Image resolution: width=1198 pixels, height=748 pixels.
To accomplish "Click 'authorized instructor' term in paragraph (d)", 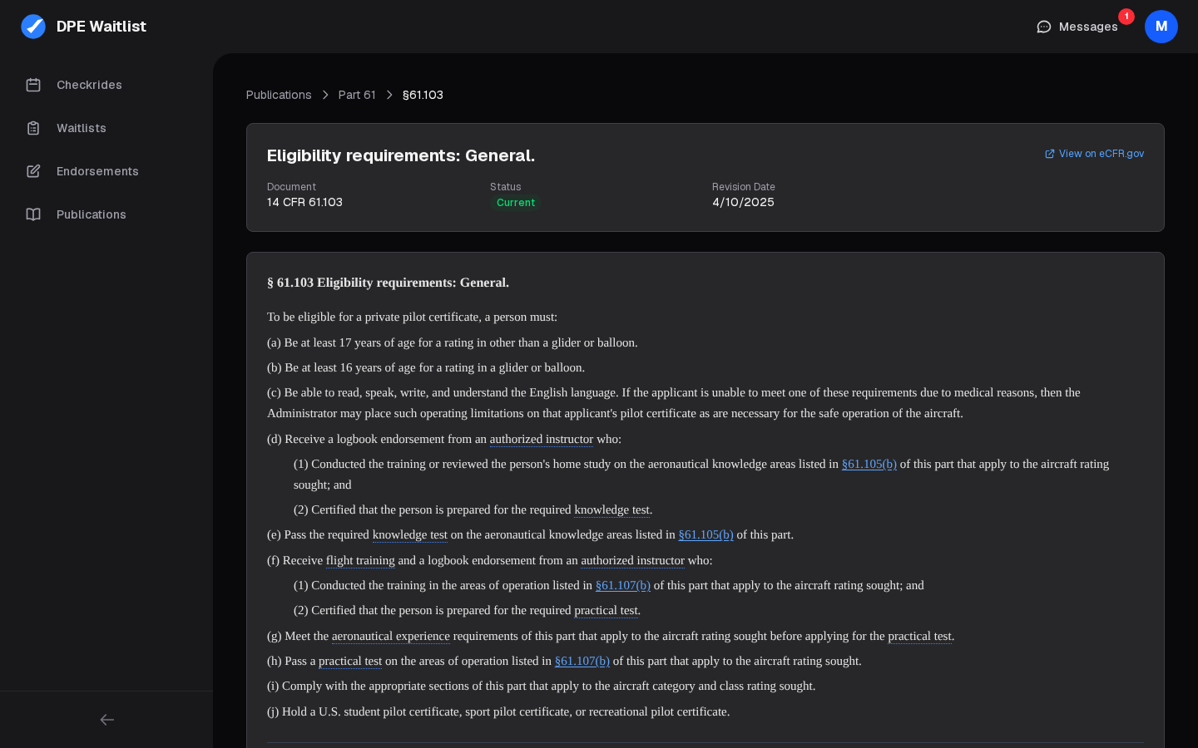I will tap(542, 439).
